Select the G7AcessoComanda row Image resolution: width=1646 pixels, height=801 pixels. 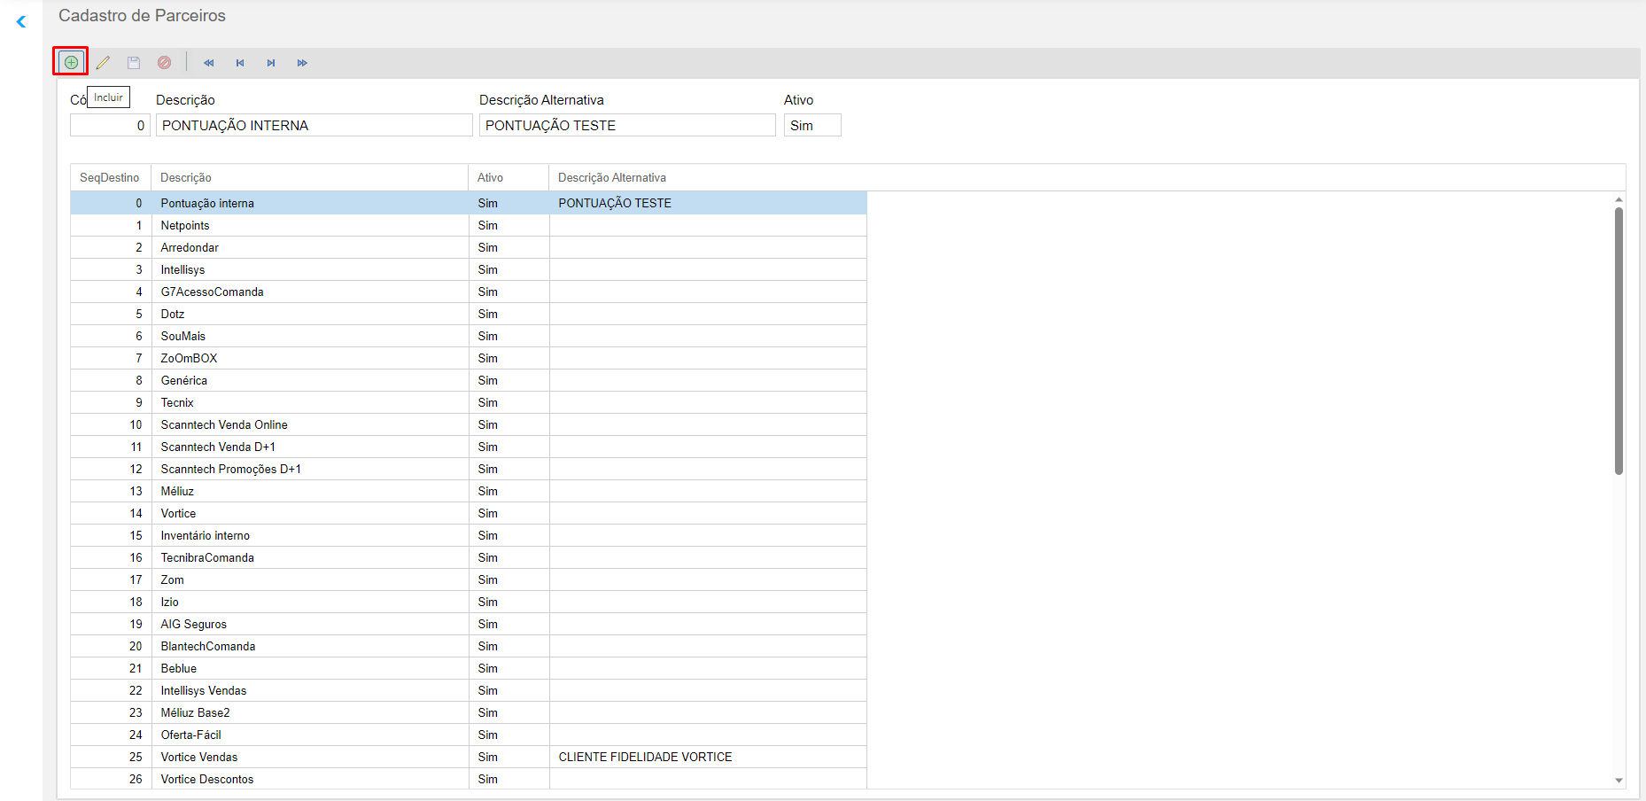click(469, 292)
